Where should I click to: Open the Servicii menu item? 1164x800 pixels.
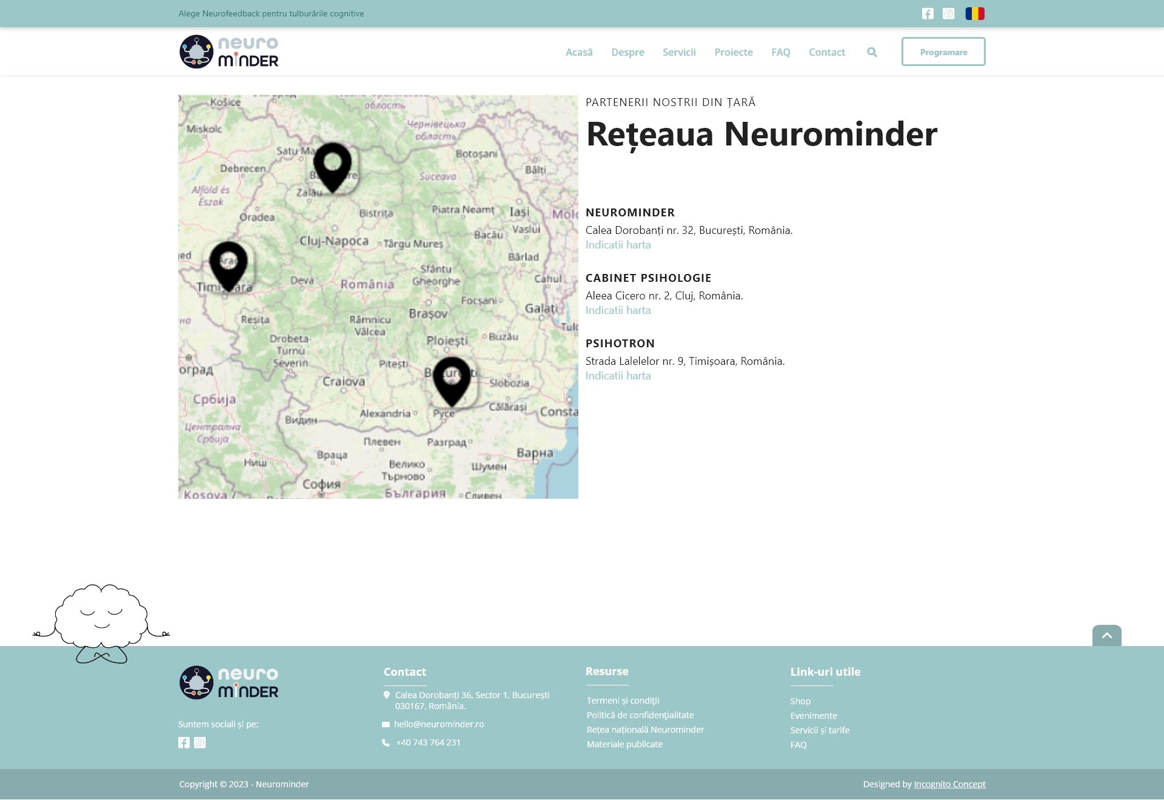pyautogui.click(x=679, y=52)
